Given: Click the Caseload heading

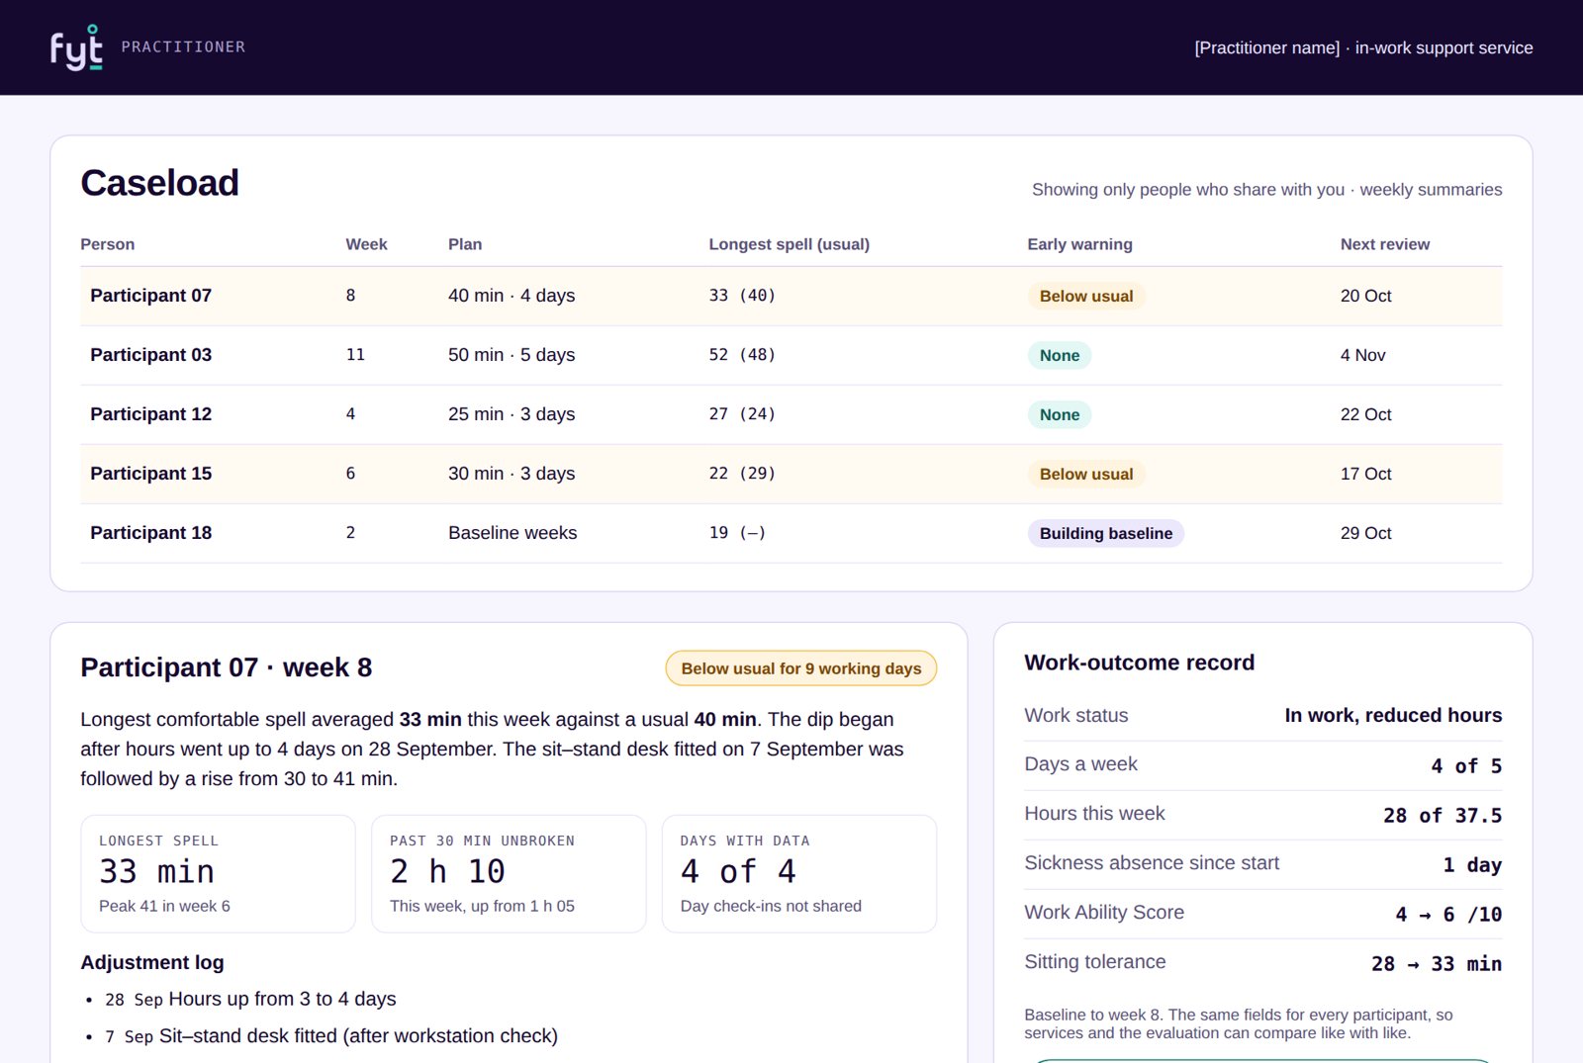Looking at the screenshot, I should tap(159, 183).
